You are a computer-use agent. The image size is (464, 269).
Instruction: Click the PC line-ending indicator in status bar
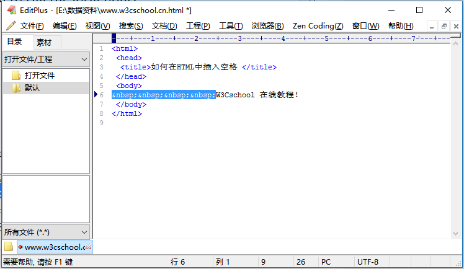coord(326,262)
